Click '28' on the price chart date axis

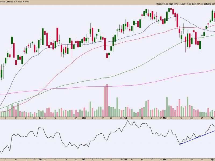pos(34,118)
